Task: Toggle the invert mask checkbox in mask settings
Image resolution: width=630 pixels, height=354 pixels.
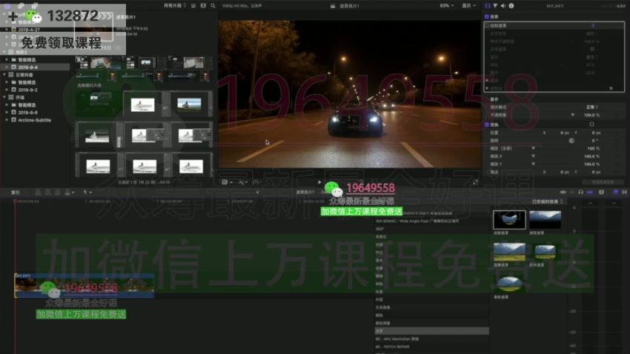Action: point(592,49)
